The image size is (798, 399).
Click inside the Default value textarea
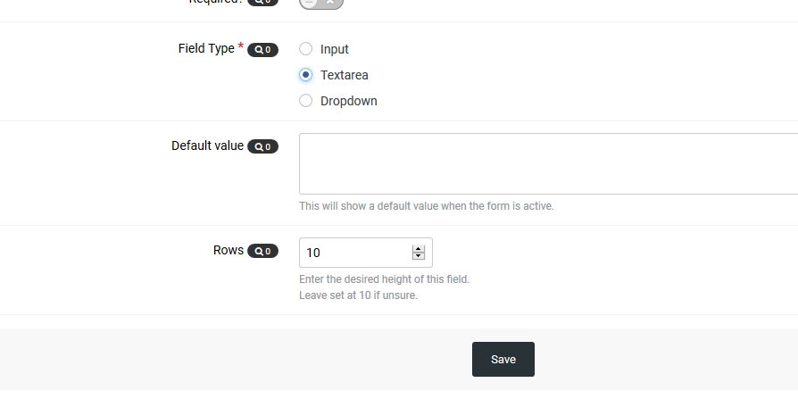(x=546, y=163)
